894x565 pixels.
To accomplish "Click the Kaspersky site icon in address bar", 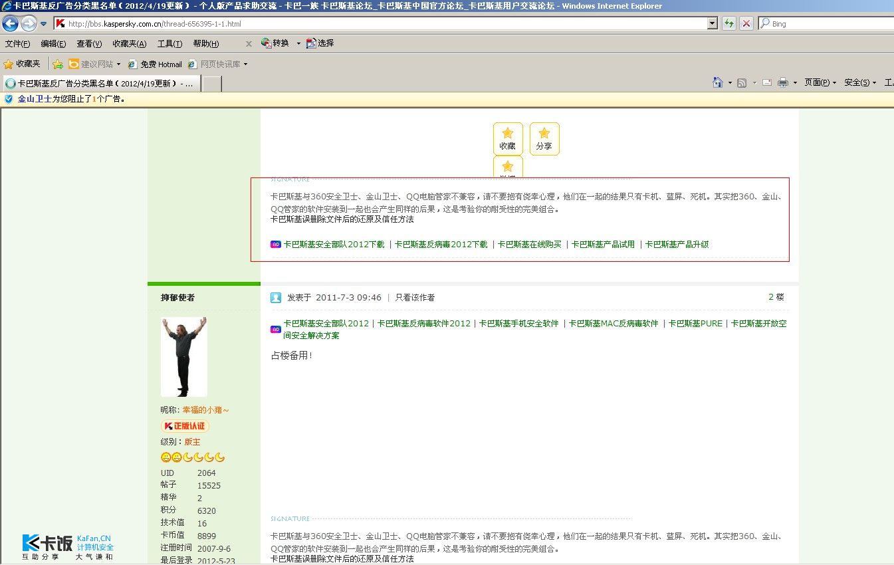I will coord(60,24).
